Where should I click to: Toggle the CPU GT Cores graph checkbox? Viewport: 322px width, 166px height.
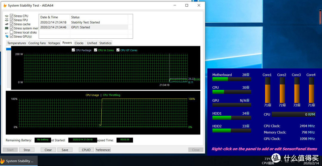coord(118,50)
